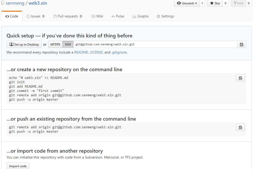Click the Star button
Screen dimensions: 253x169
[215, 3]
